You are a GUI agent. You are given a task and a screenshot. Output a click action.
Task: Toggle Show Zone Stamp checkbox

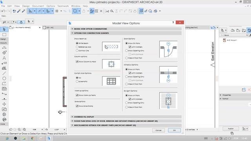point(77,106)
